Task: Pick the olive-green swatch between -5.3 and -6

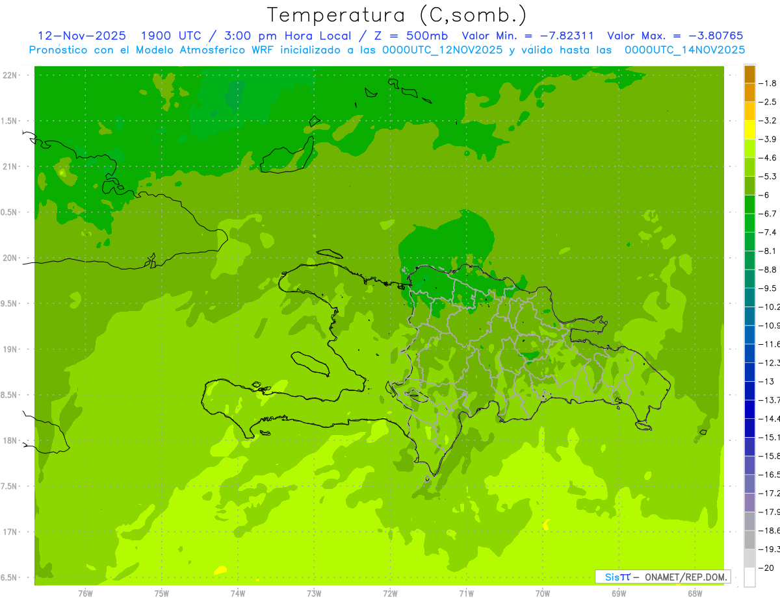Action: (749, 186)
